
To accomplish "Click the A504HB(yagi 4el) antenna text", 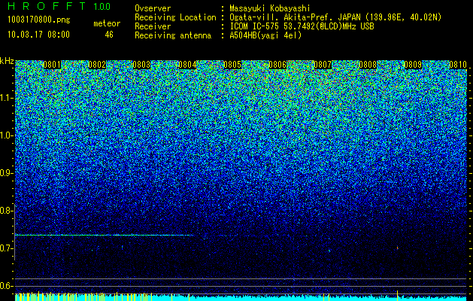I will (265, 35).
